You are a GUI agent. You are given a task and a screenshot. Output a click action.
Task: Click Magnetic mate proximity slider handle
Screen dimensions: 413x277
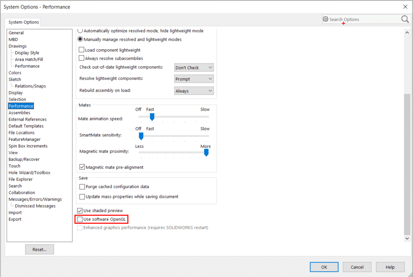[x=206, y=153]
